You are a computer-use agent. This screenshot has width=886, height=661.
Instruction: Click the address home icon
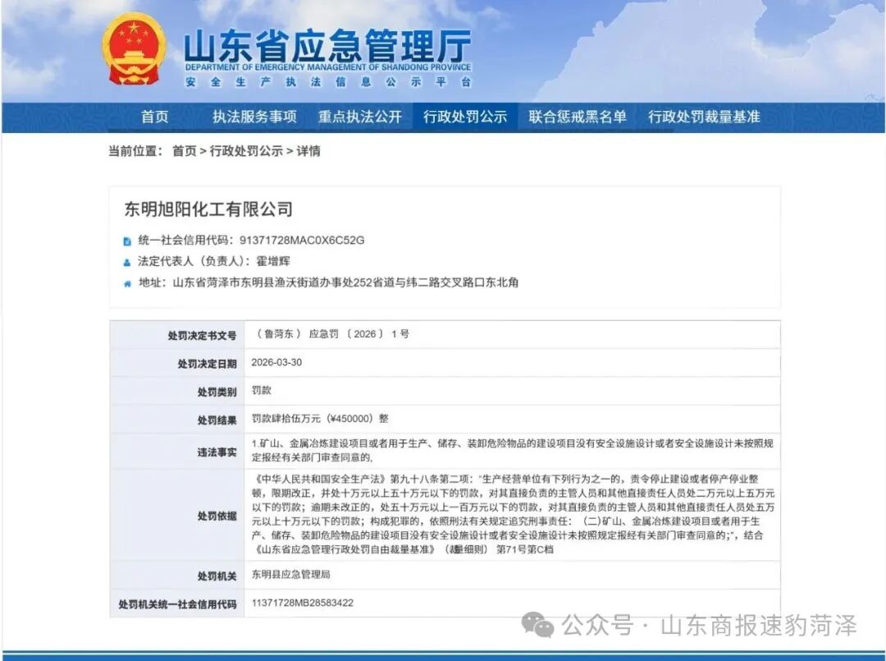pyautogui.click(x=127, y=283)
